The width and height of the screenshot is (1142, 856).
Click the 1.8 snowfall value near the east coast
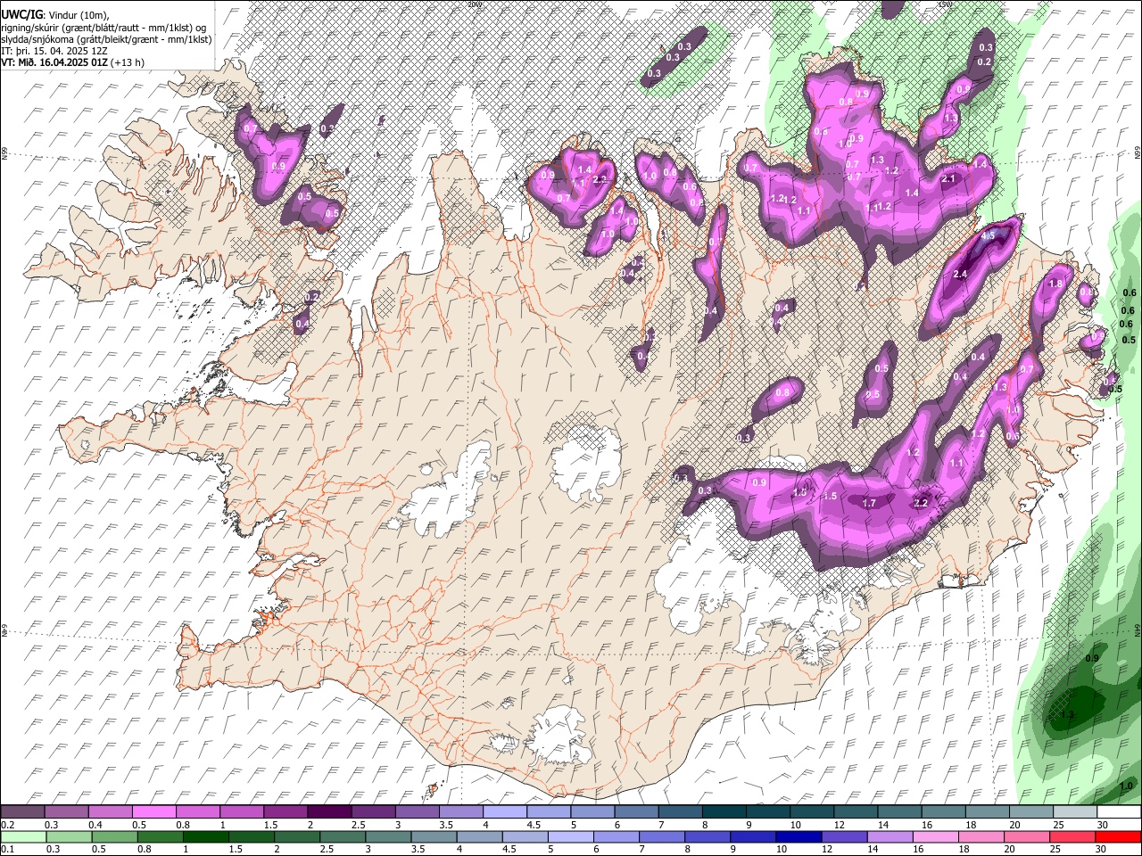tap(1055, 284)
